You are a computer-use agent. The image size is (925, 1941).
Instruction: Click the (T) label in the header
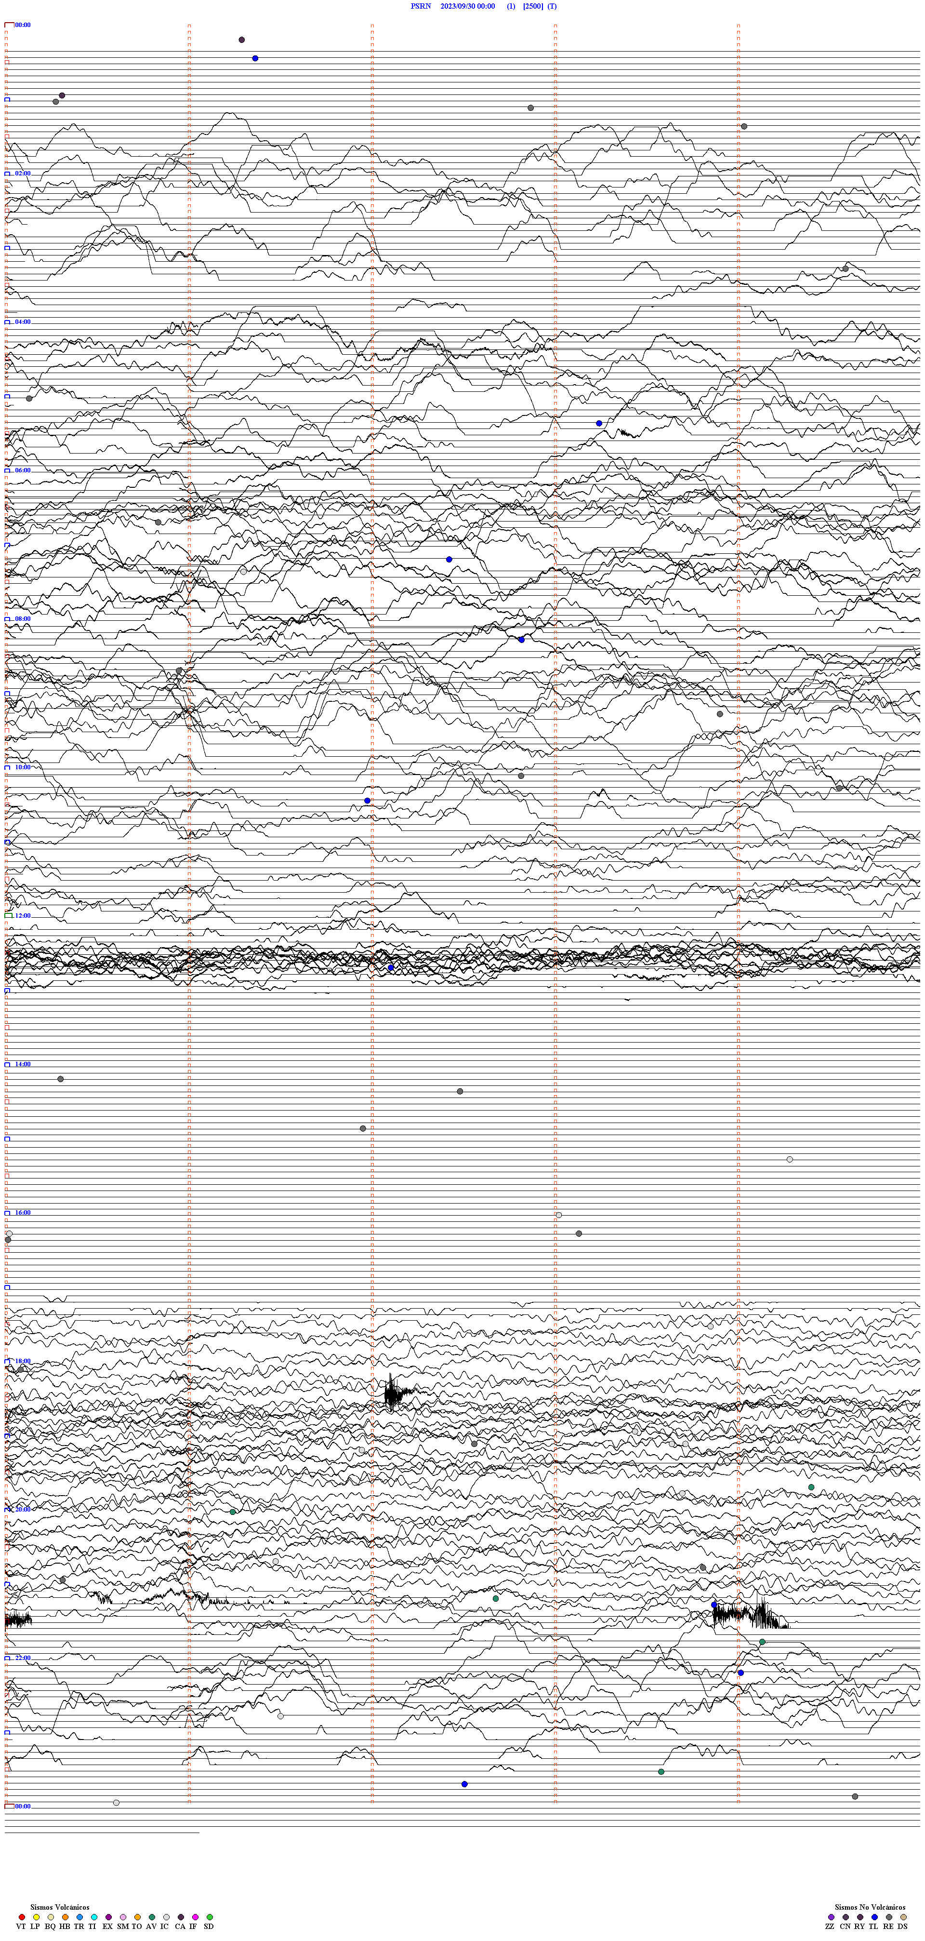[x=552, y=6]
